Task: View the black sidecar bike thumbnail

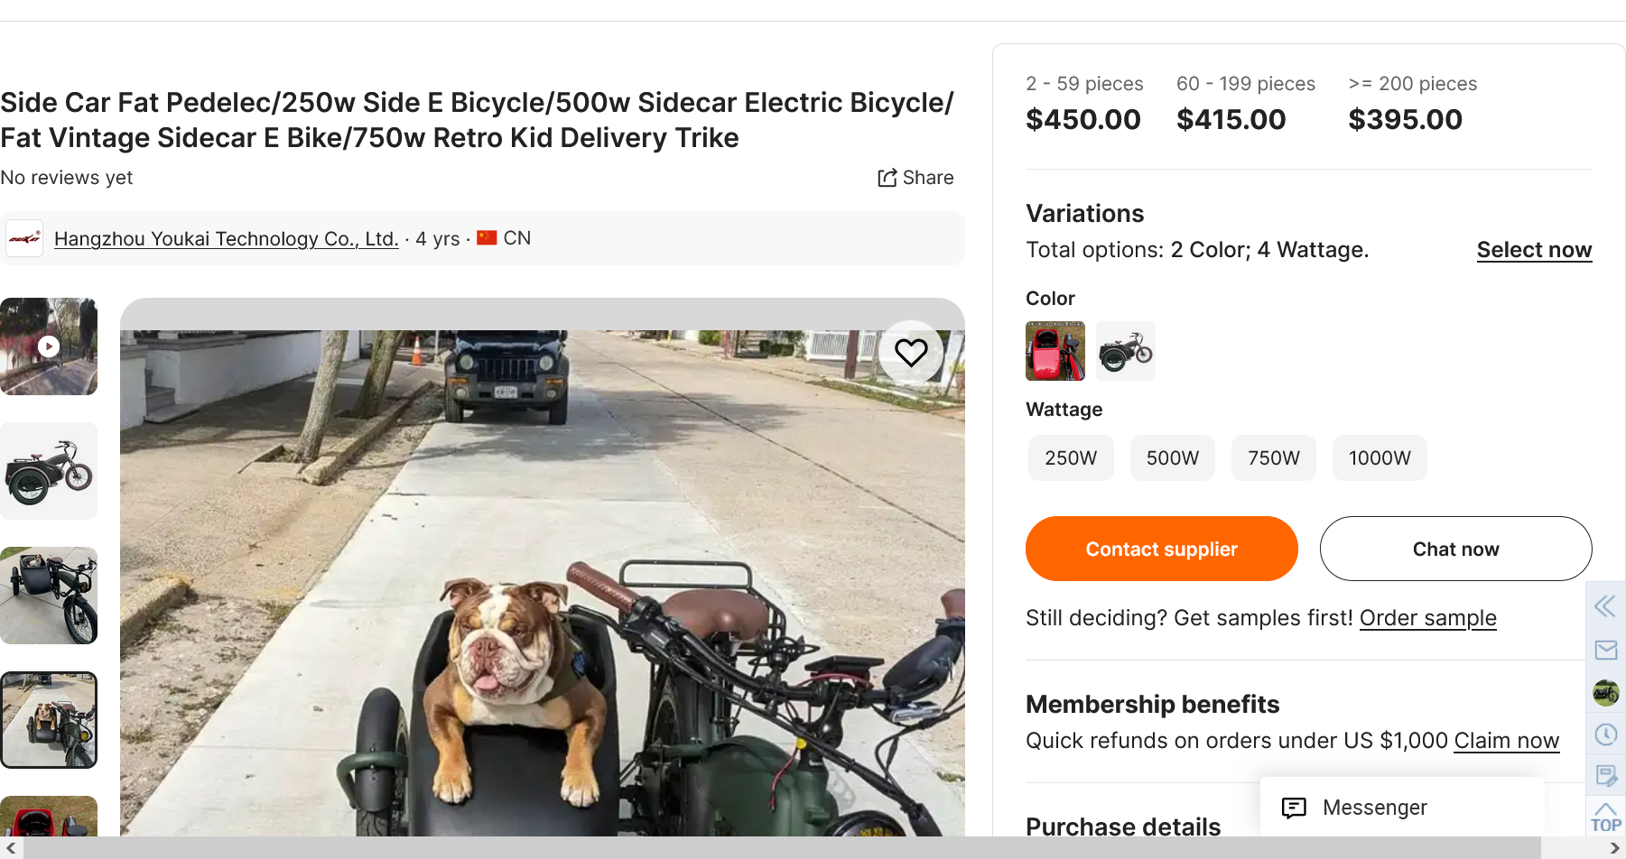Action: click(x=49, y=471)
